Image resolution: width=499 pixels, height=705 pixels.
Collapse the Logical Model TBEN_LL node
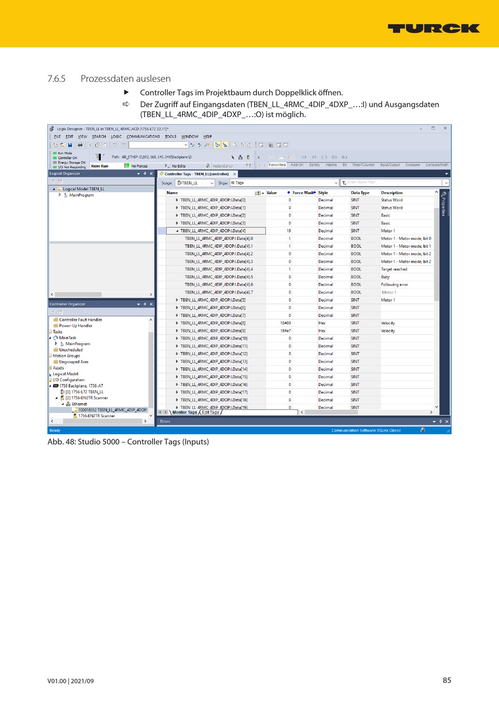(x=54, y=189)
